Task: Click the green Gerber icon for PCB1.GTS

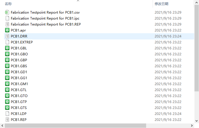Action: [x=7, y=108]
